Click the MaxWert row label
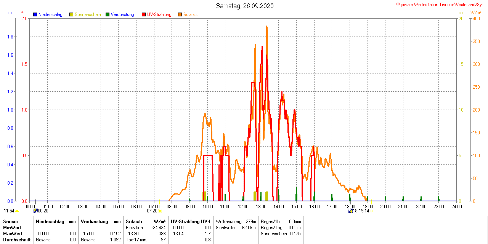 (x=13, y=234)
